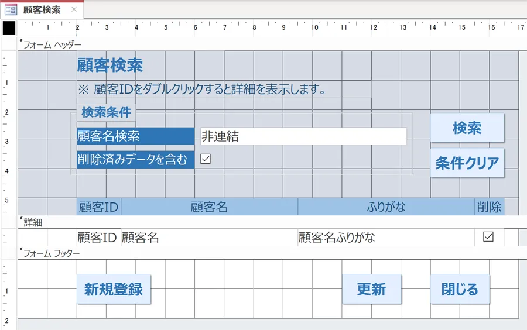The height and width of the screenshot is (330, 527).
Task: Select the 顧客検索 document tab
Action: (42, 10)
